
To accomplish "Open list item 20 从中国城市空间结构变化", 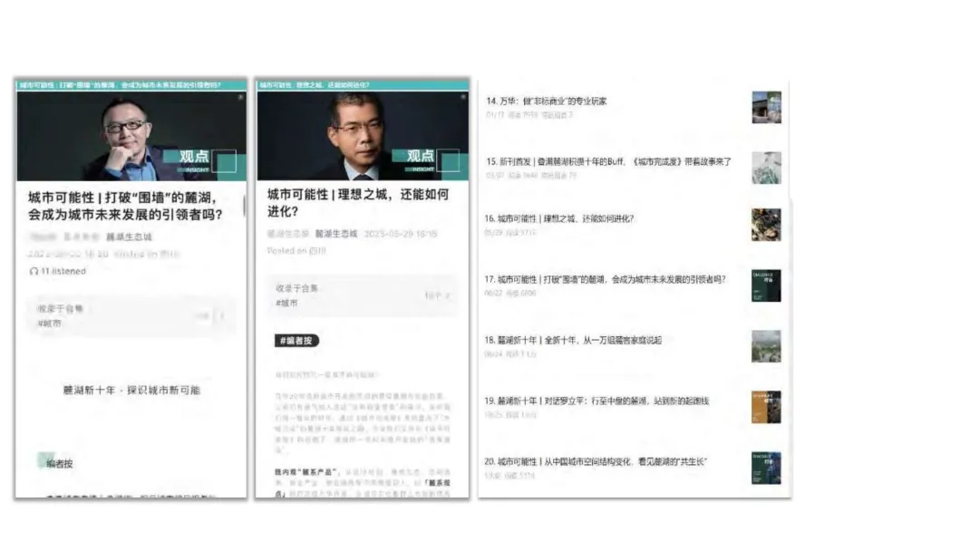I will click(596, 462).
